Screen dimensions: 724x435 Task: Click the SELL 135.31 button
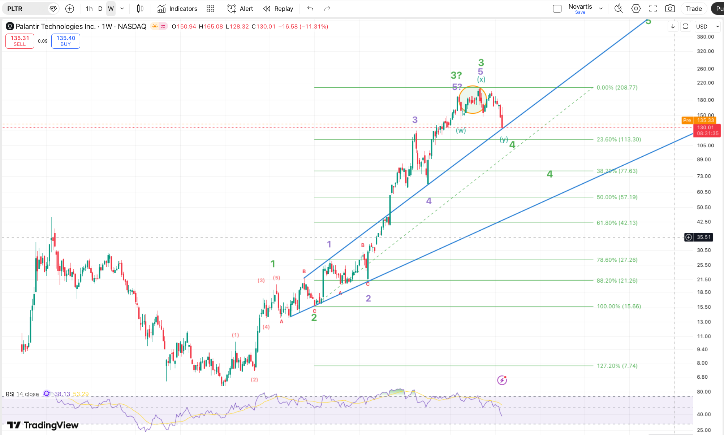point(20,41)
